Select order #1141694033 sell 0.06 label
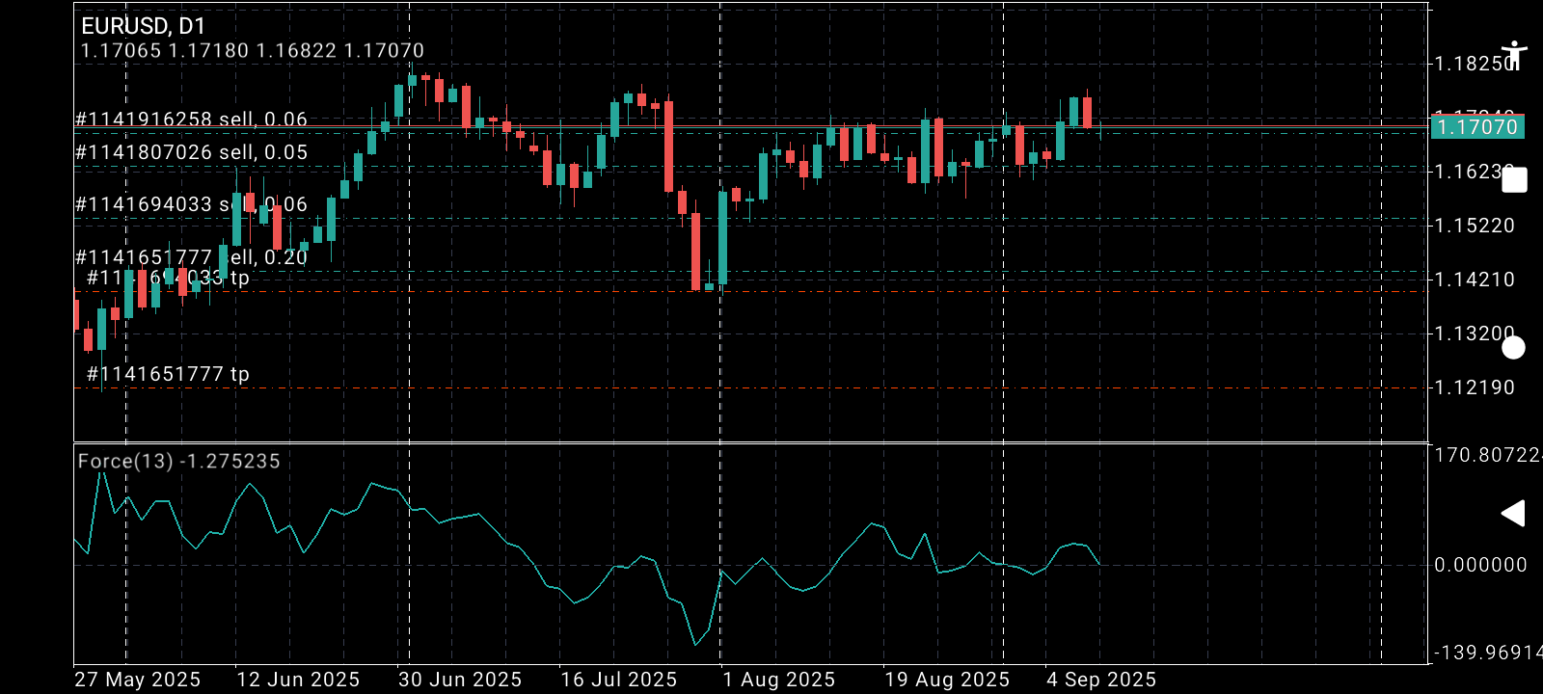The width and height of the screenshot is (1543, 694). coord(191,204)
